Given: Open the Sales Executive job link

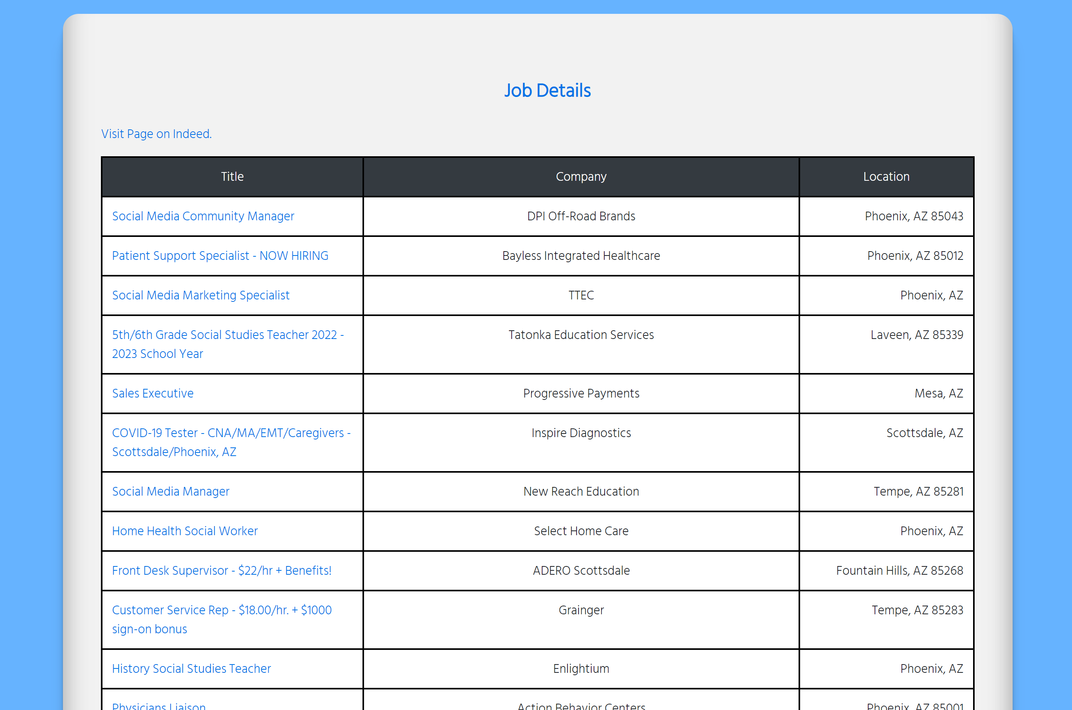Looking at the screenshot, I should pos(153,394).
